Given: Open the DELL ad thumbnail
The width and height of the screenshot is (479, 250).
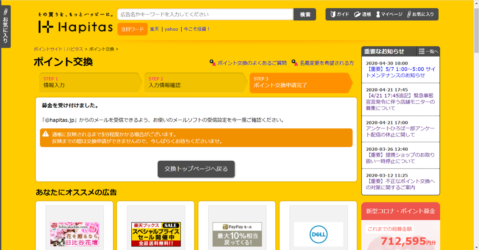Looking at the screenshot, I should (319, 234).
